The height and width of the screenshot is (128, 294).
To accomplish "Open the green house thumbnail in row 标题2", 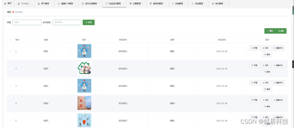I will click(85, 68).
